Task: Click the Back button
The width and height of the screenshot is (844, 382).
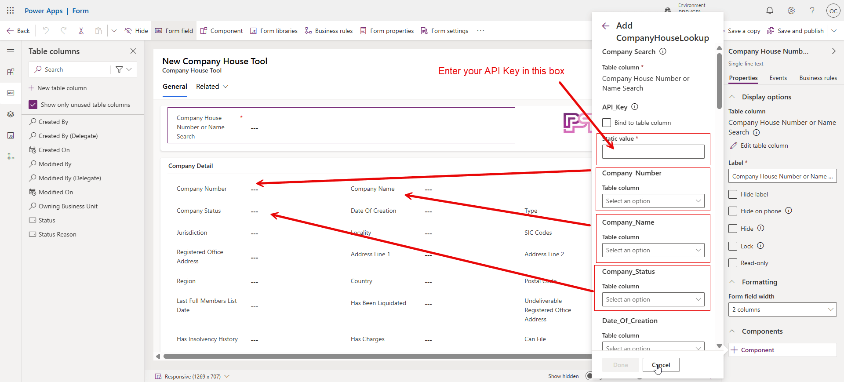Action: pyautogui.click(x=18, y=31)
